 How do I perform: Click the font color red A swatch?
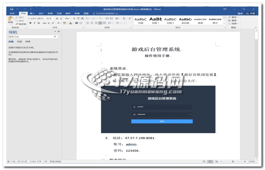71,23
